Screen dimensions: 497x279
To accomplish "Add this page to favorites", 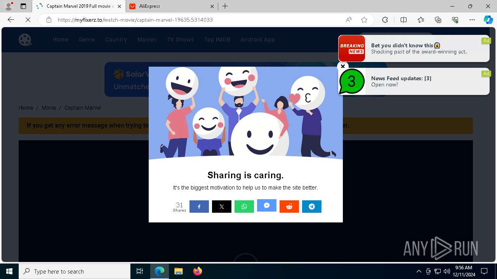I will coord(364,20).
